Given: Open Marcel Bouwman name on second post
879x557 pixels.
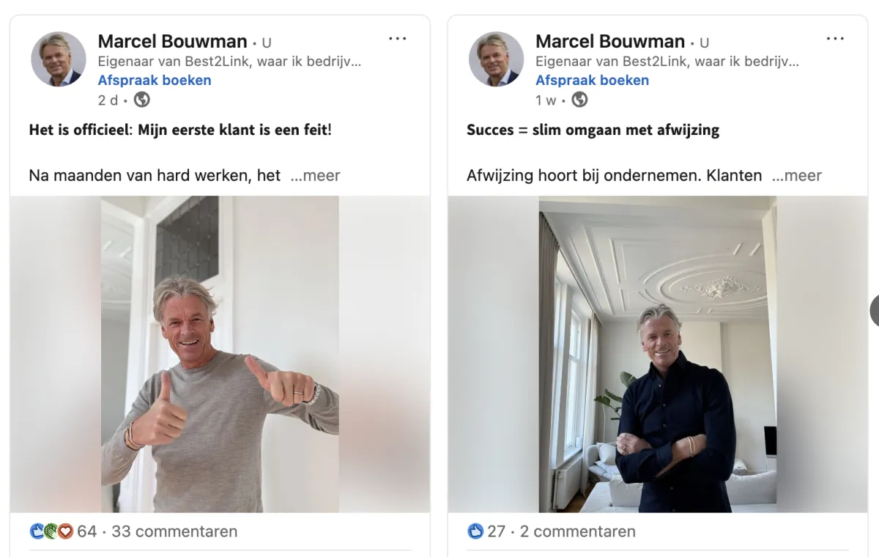Looking at the screenshot, I should pos(610,41).
